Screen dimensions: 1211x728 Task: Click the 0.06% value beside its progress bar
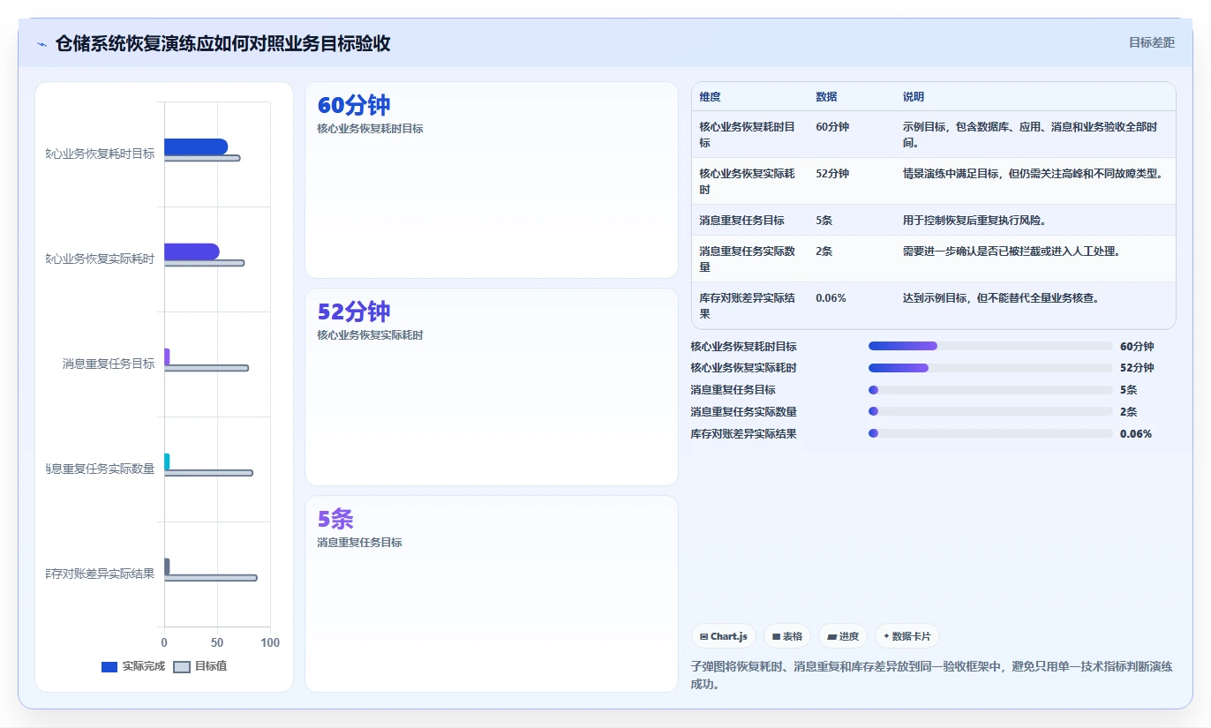coord(1136,434)
